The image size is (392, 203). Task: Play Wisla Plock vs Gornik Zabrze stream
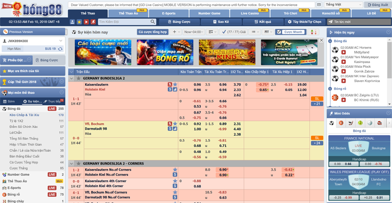coord(343,71)
